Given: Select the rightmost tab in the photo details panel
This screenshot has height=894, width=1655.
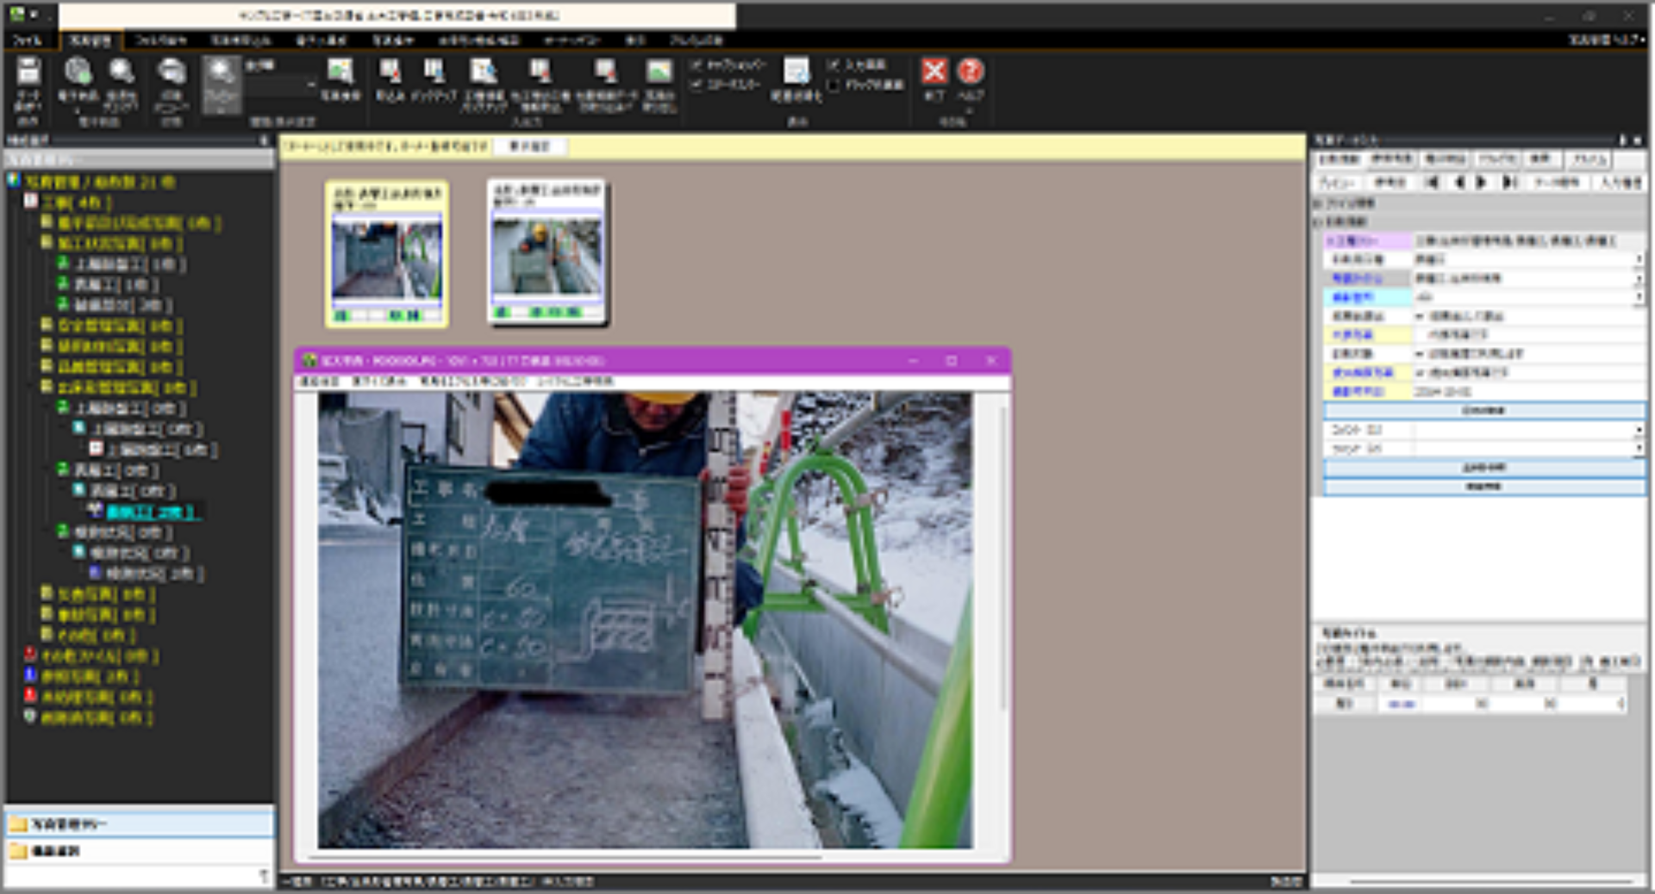Looking at the screenshot, I should coord(1586,159).
